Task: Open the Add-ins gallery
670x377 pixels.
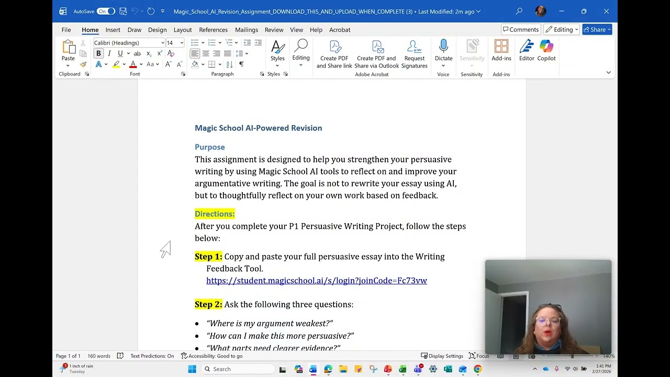Action: (501, 51)
